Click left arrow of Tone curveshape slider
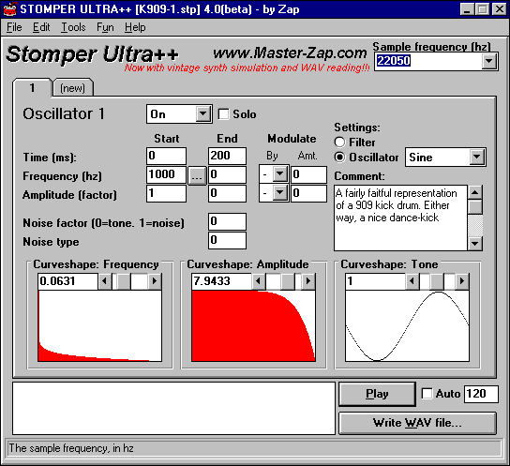510x466 pixels. [x=412, y=281]
